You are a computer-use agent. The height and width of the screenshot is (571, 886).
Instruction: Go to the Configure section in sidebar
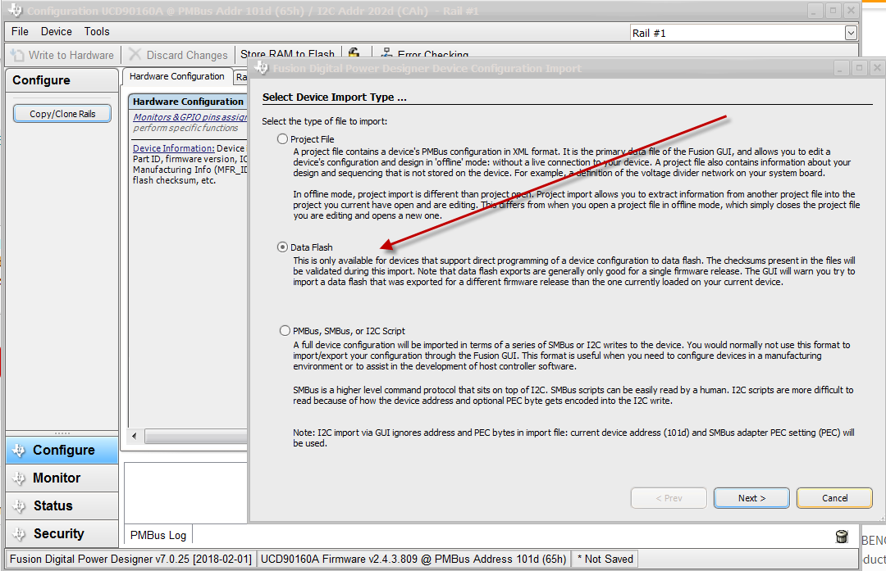point(62,451)
